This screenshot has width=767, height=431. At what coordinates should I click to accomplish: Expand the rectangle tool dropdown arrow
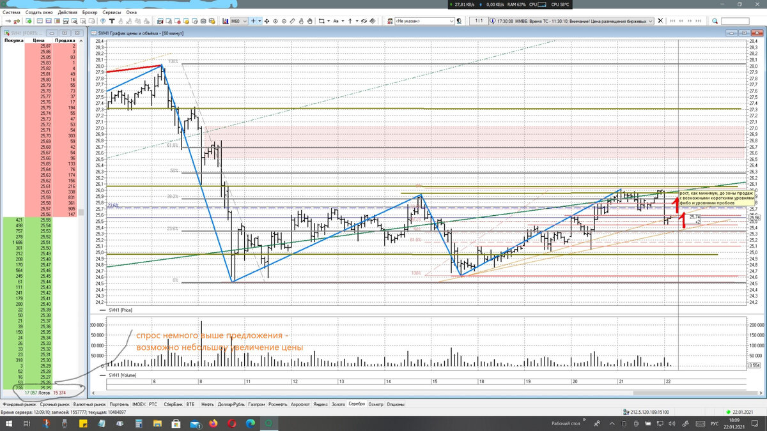pyautogui.click(x=329, y=21)
